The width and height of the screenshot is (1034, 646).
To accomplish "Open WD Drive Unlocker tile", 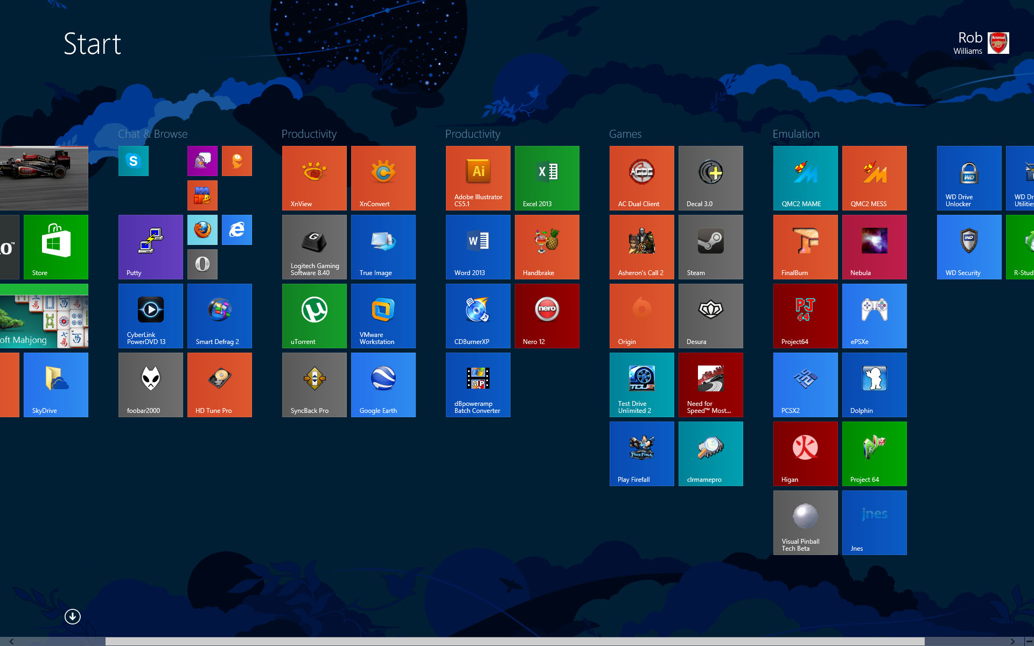I will (x=969, y=178).
